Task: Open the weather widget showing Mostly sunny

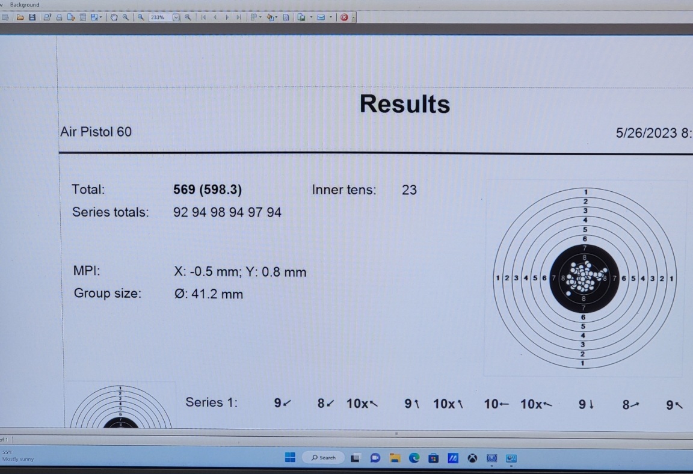Action: click(17, 456)
